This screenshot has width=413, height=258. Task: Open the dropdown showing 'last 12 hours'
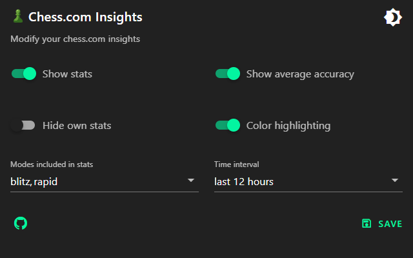click(x=301, y=182)
